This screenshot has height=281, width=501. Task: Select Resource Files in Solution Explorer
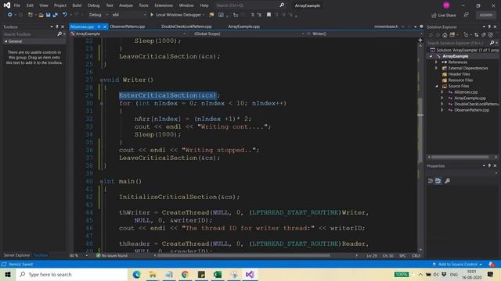tap(460, 80)
